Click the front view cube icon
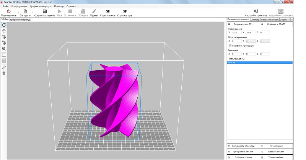Viewport: 306px width, 160px height. point(4,55)
